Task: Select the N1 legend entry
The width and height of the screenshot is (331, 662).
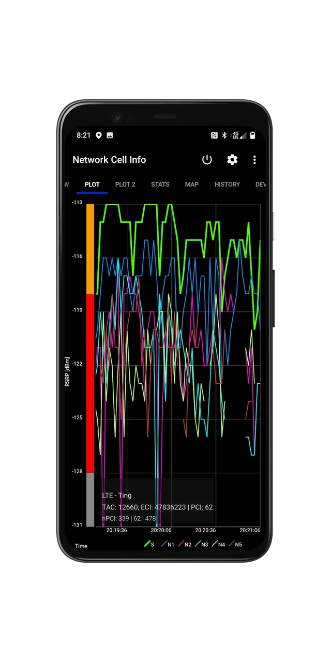Action: 168,545
